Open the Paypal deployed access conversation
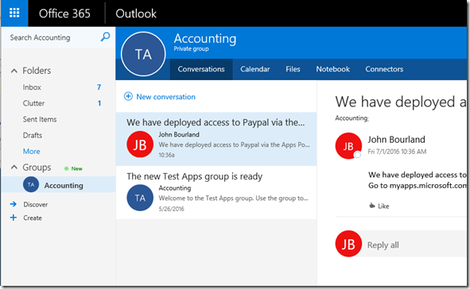Viewport: 470px width, 289px height. coord(216,139)
